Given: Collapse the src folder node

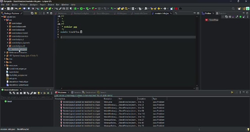Looking at the screenshot, I should [5, 20].
